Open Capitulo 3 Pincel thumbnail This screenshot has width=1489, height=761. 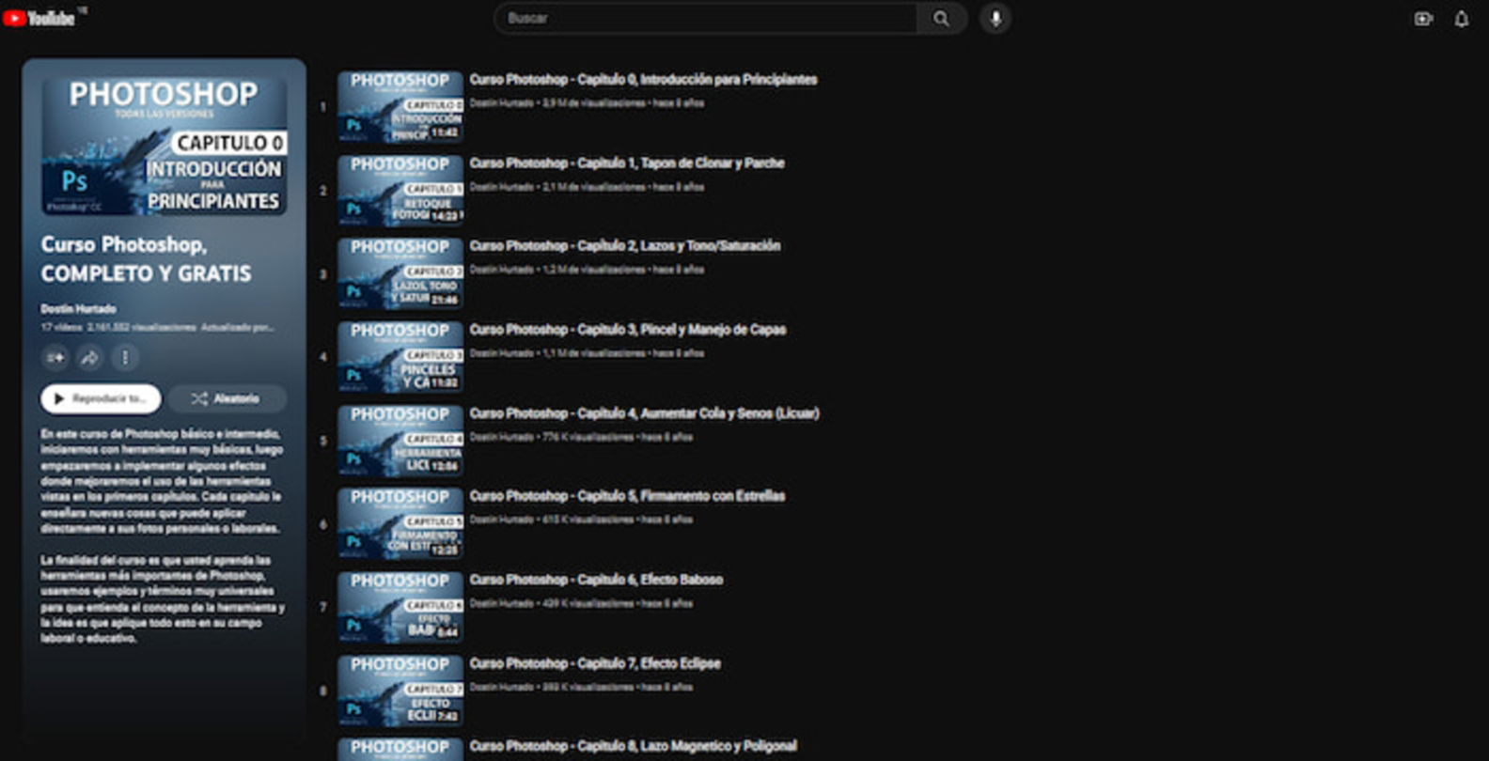click(x=400, y=357)
